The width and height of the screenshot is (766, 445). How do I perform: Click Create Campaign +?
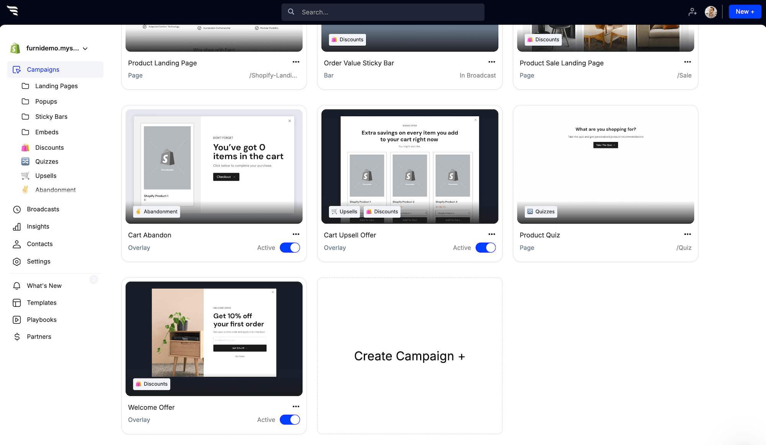point(409,356)
